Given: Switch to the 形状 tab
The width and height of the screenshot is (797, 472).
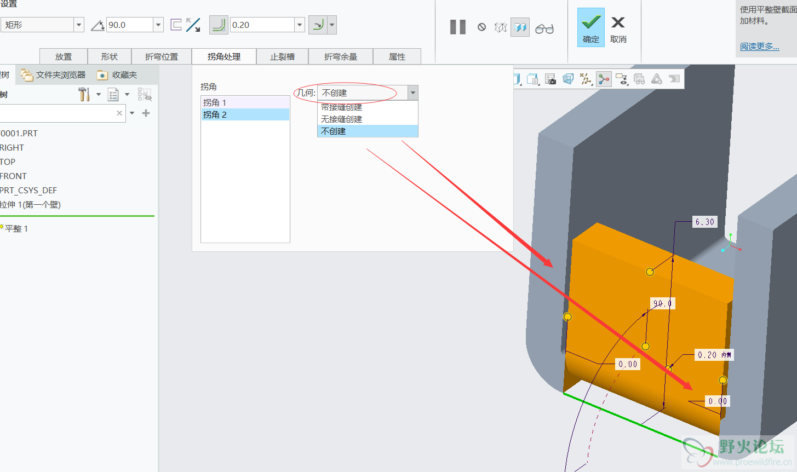Looking at the screenshot, I should (x=110, y=56).
